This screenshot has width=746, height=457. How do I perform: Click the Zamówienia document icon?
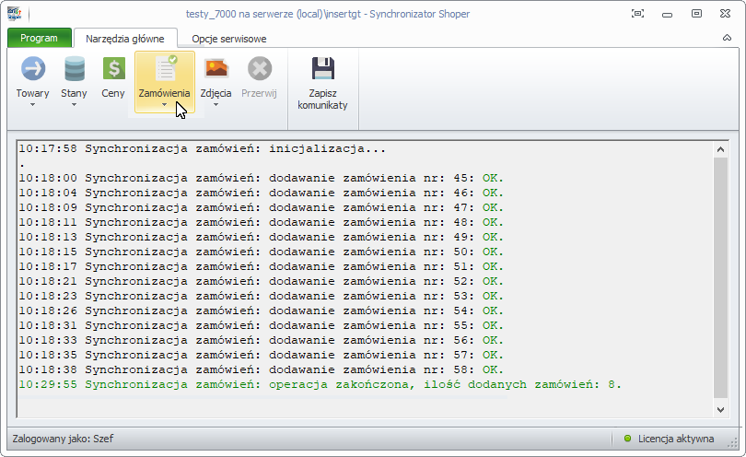[165, 69]
